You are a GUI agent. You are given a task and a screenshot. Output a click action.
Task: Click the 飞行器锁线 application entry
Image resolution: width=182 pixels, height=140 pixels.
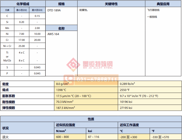pos(153,10)
